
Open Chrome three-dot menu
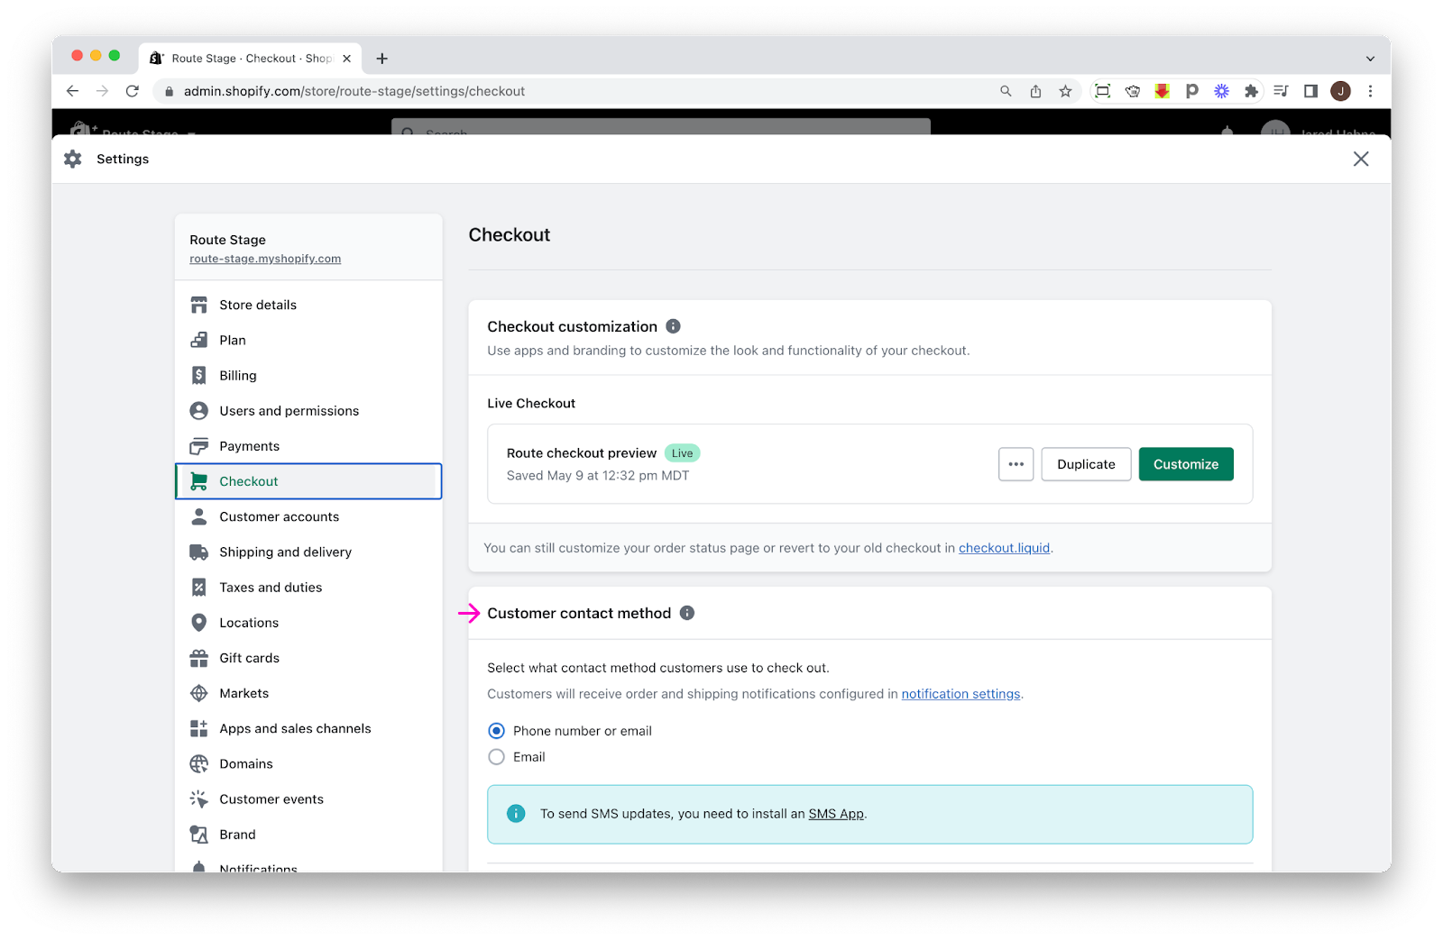[1370, 91]
